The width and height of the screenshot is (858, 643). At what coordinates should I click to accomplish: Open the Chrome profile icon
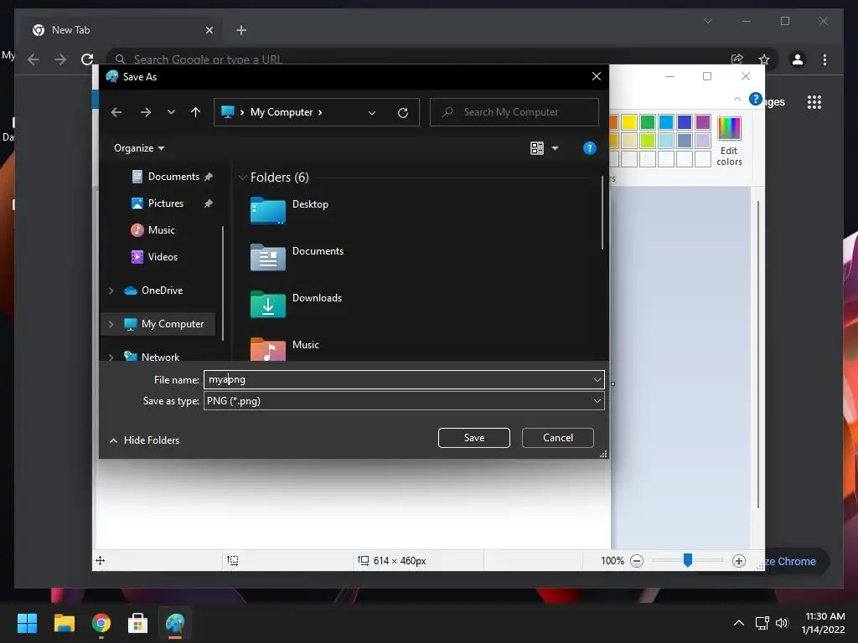pyautogui.click(x=798, y=59)
